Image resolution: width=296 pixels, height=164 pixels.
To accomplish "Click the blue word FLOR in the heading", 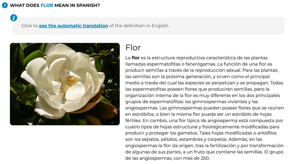I will 47,5.
